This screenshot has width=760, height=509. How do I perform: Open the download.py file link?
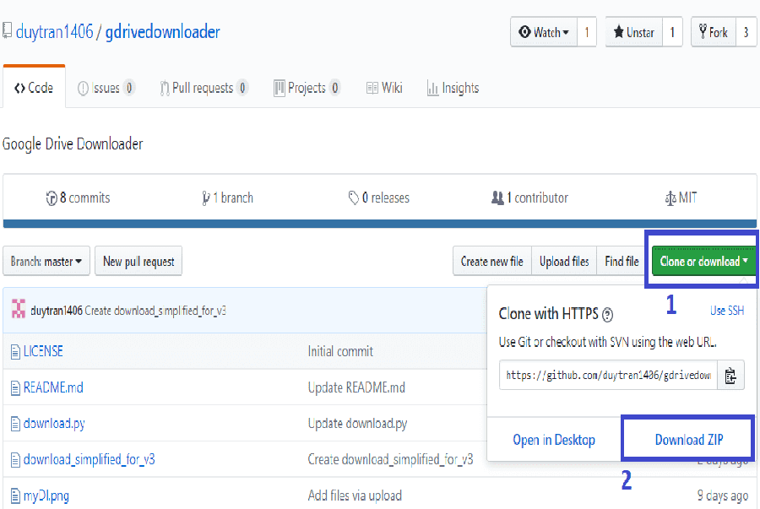[54, 423]
